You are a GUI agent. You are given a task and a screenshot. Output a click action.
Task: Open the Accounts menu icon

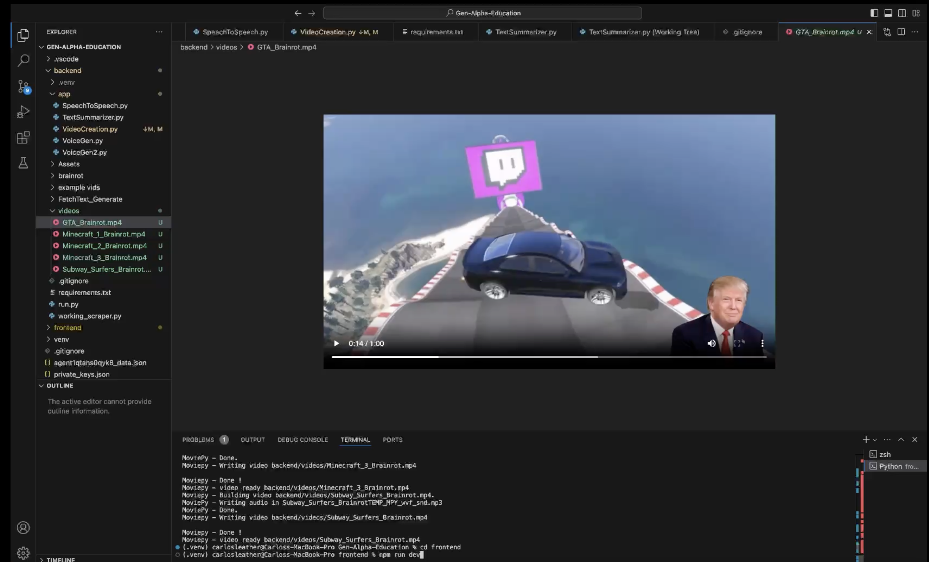coord(23,527)
